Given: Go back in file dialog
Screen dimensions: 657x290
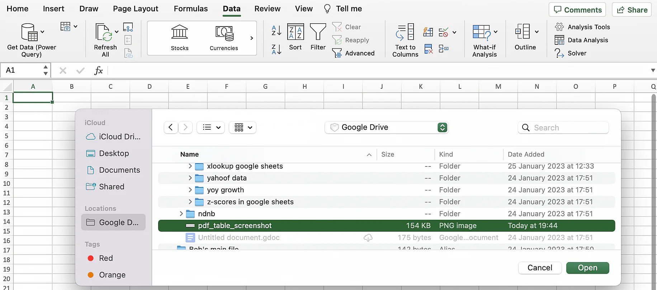Looking at the screenshot, I should pos(171,127).
